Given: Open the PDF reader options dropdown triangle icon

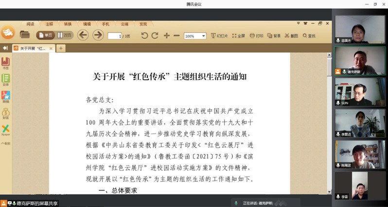Looking at the screenshot, I should coord(299,23).
